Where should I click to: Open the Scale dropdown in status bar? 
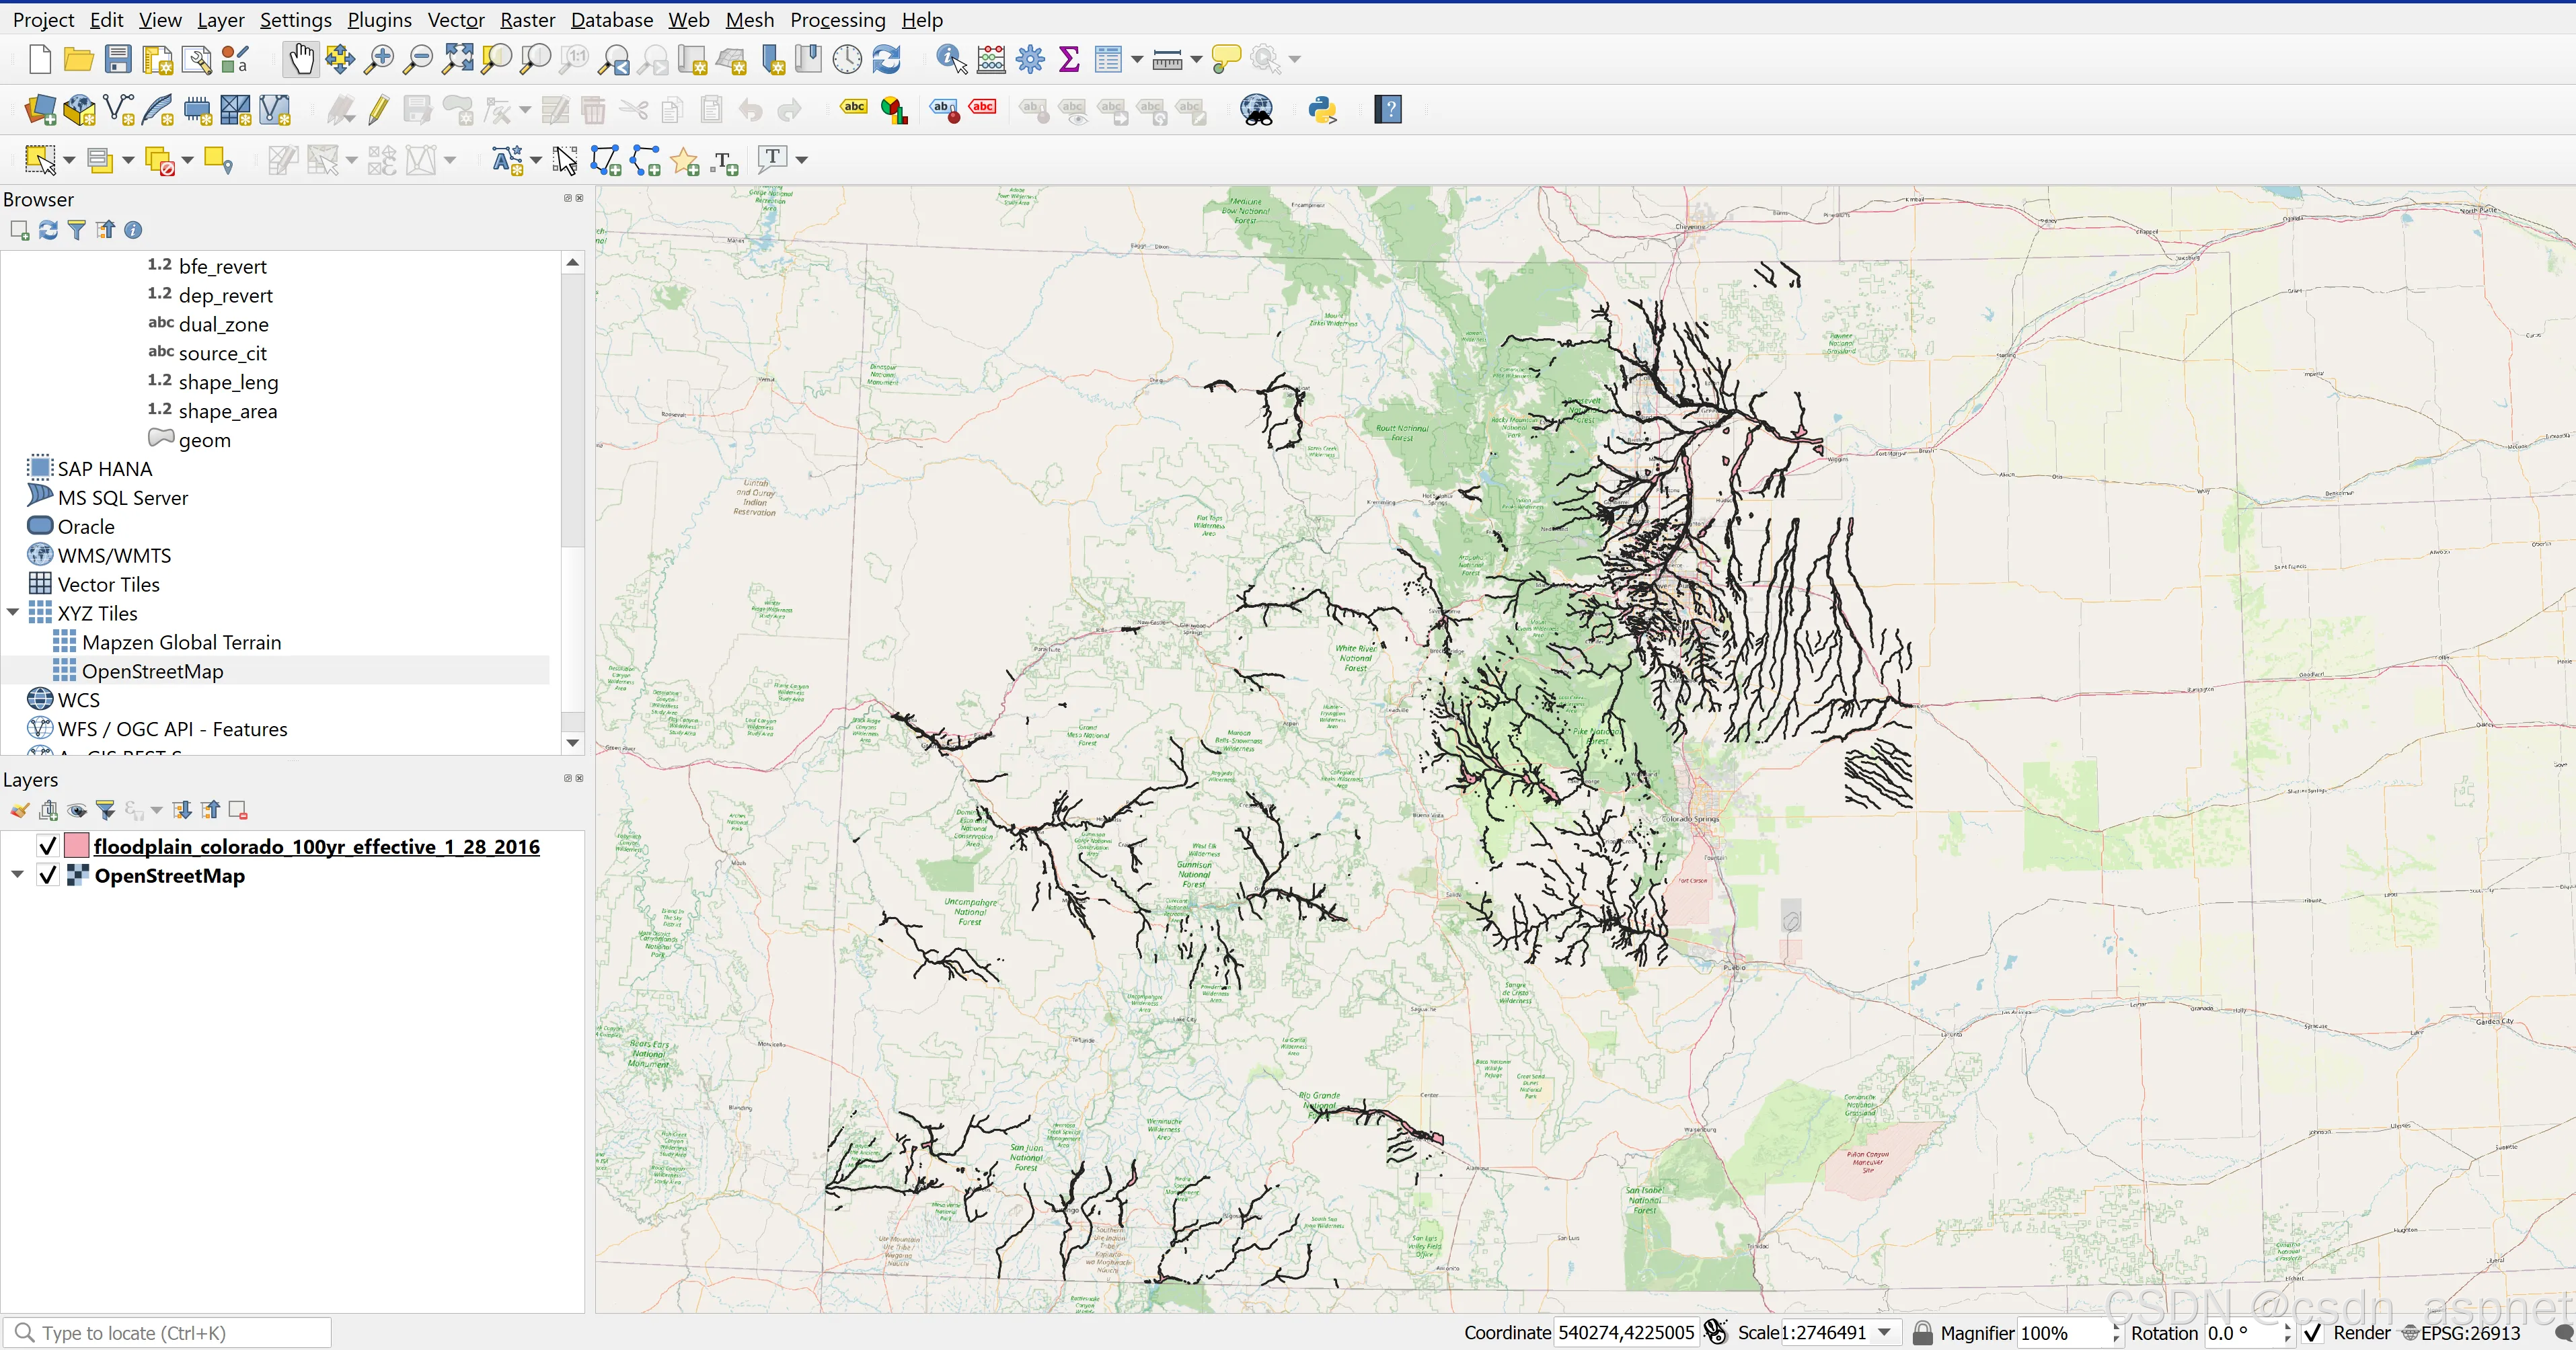point(1885,1333)
